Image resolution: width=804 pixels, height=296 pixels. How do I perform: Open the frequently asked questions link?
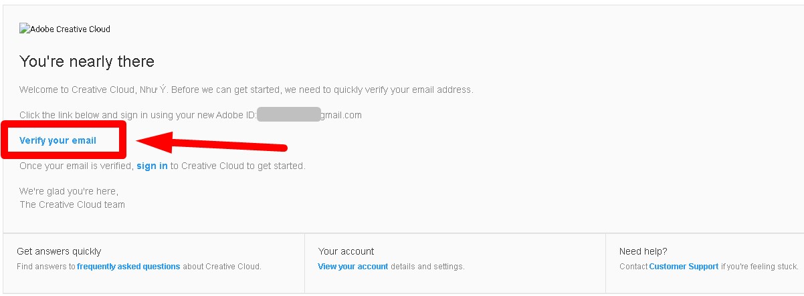[128, 267]
